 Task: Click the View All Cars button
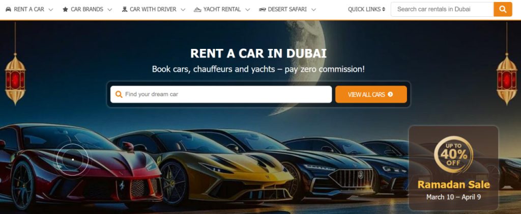click(x=371, y=94)
